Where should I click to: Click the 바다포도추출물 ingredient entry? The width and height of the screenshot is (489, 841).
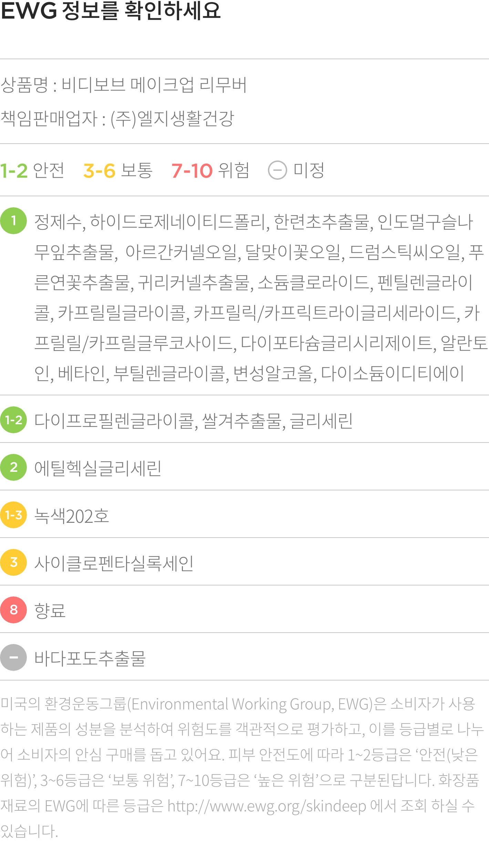point(90,658)
